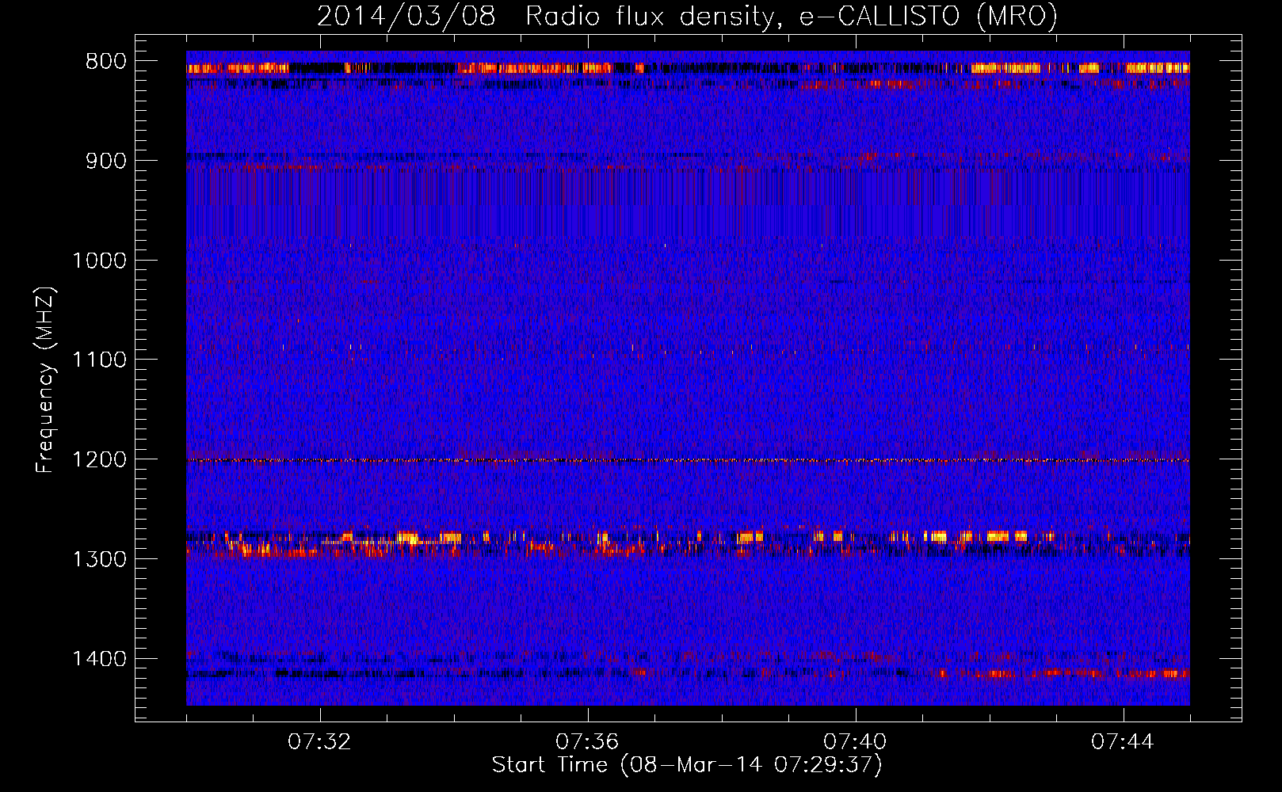The image size is (1282, 792).
Task: Click the 07:32 time tick label
Action: coord(319,742)
